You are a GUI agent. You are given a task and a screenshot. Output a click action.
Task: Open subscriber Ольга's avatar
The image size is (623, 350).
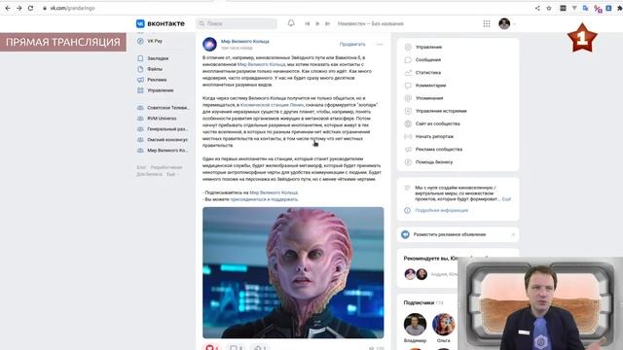444,324
